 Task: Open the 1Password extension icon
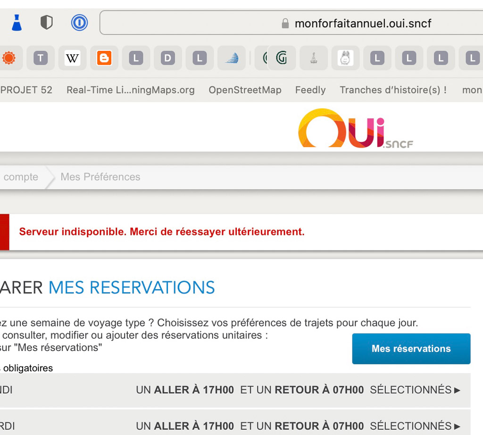point(79,23)
